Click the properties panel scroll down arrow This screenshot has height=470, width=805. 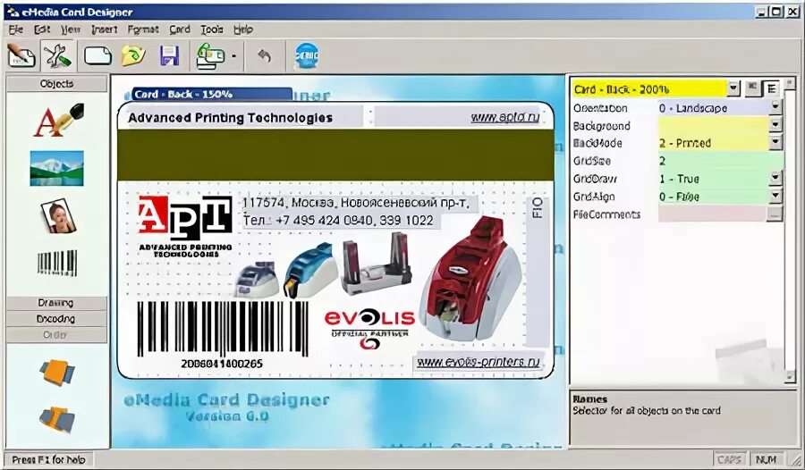(x=791, y=377)
